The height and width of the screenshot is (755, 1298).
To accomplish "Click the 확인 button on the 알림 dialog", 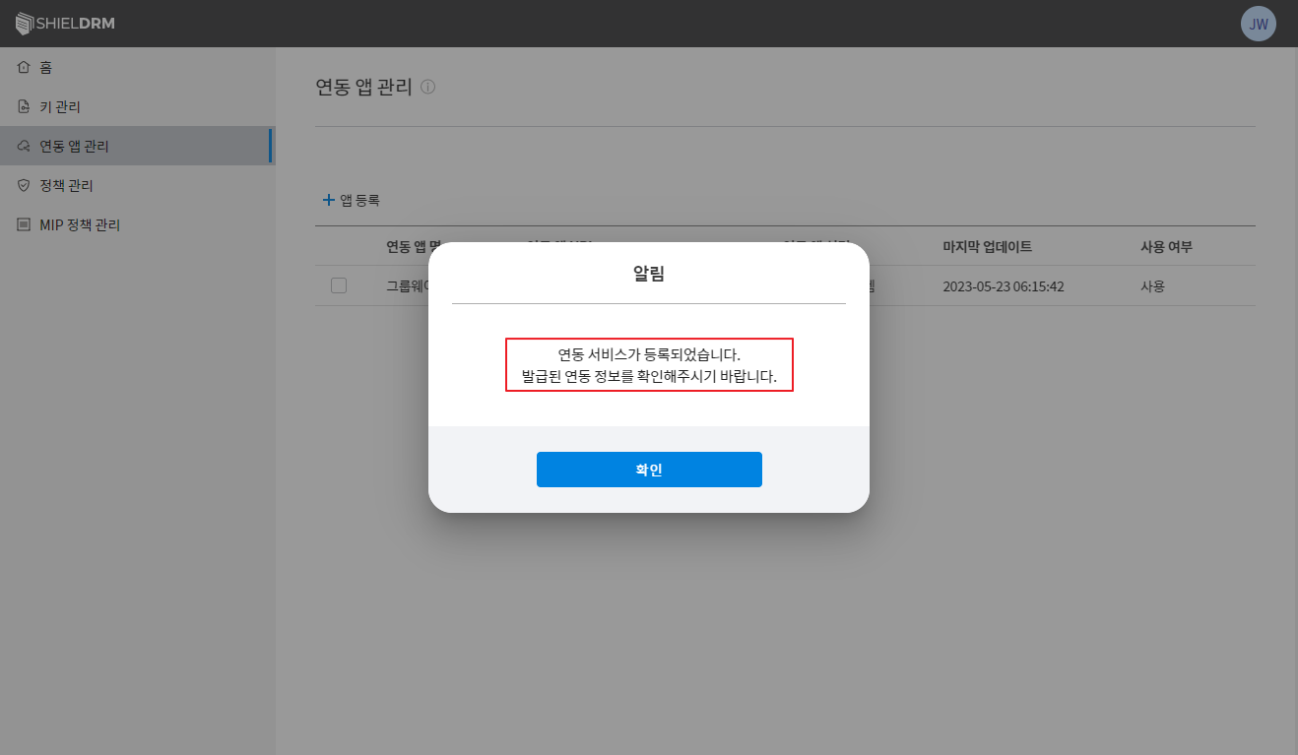I will coord(649,470).
